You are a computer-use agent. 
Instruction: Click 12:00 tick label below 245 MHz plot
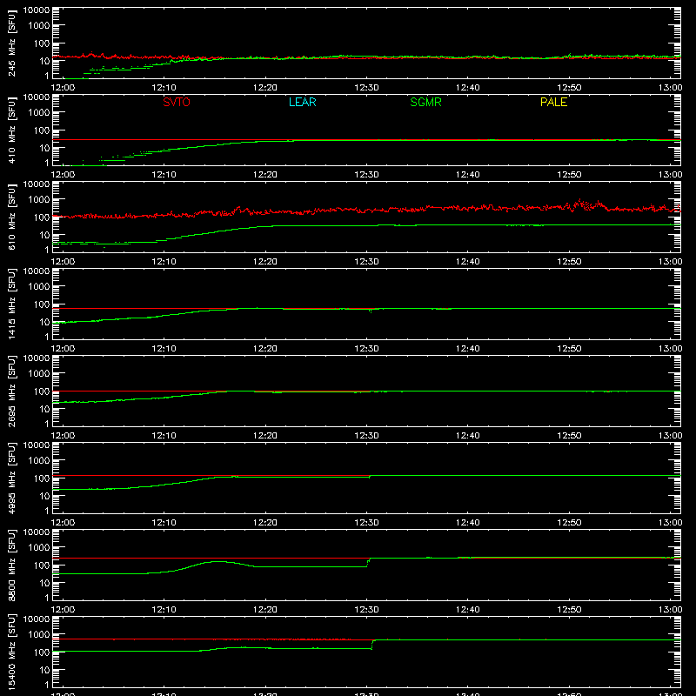(63, 88)
